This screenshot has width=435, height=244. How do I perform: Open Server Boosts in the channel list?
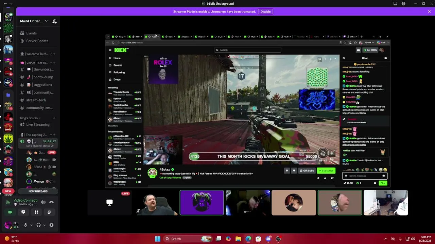click(37, 41)
